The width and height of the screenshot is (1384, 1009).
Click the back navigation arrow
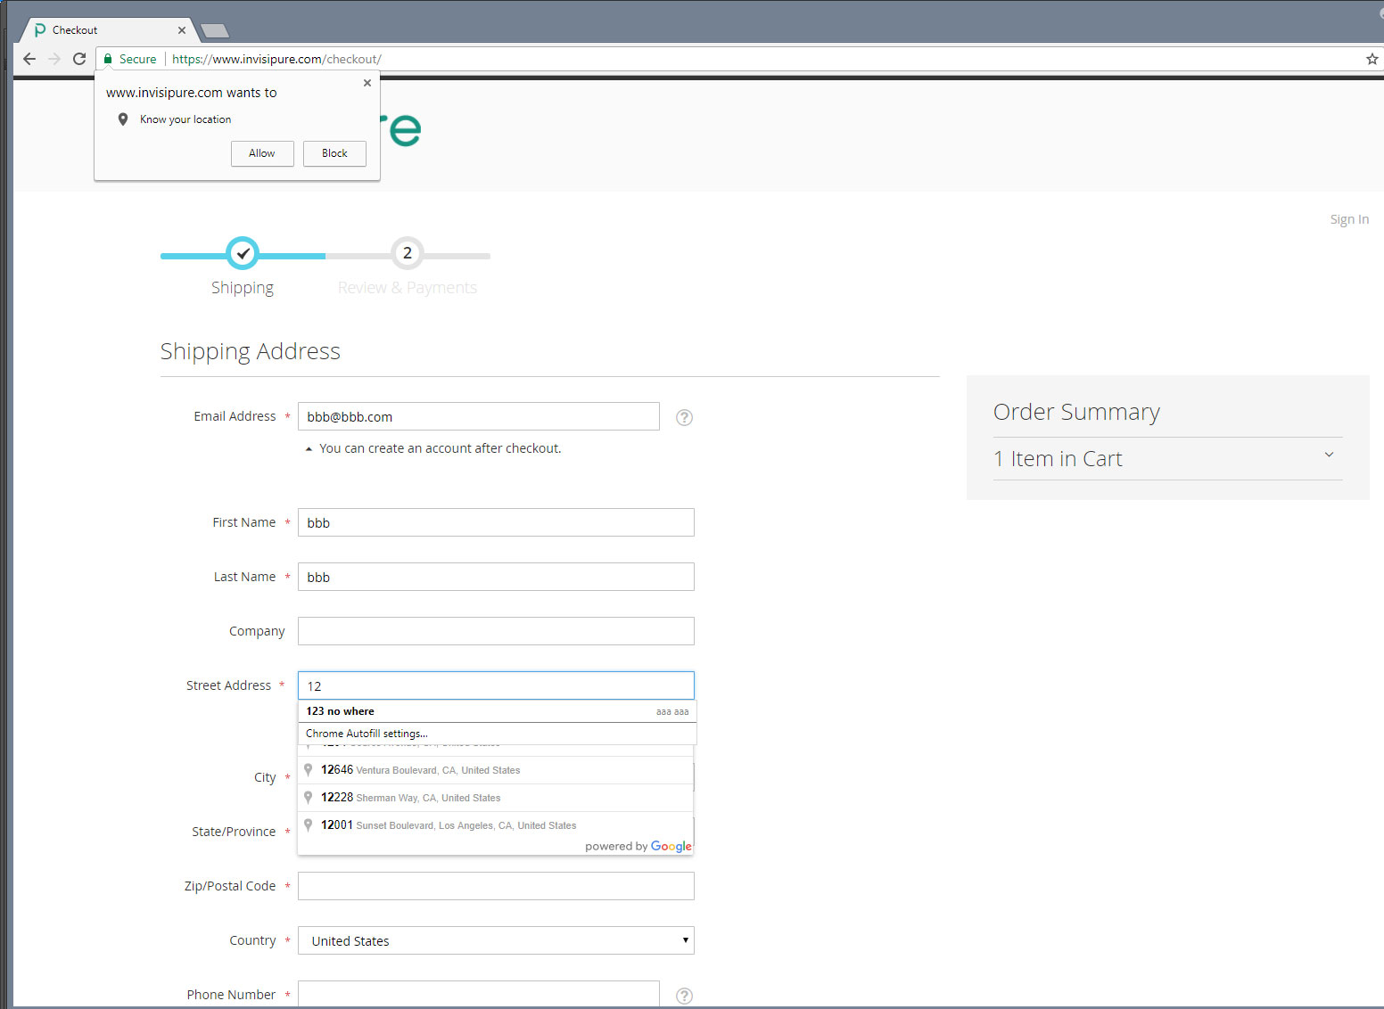pos(29,59)
